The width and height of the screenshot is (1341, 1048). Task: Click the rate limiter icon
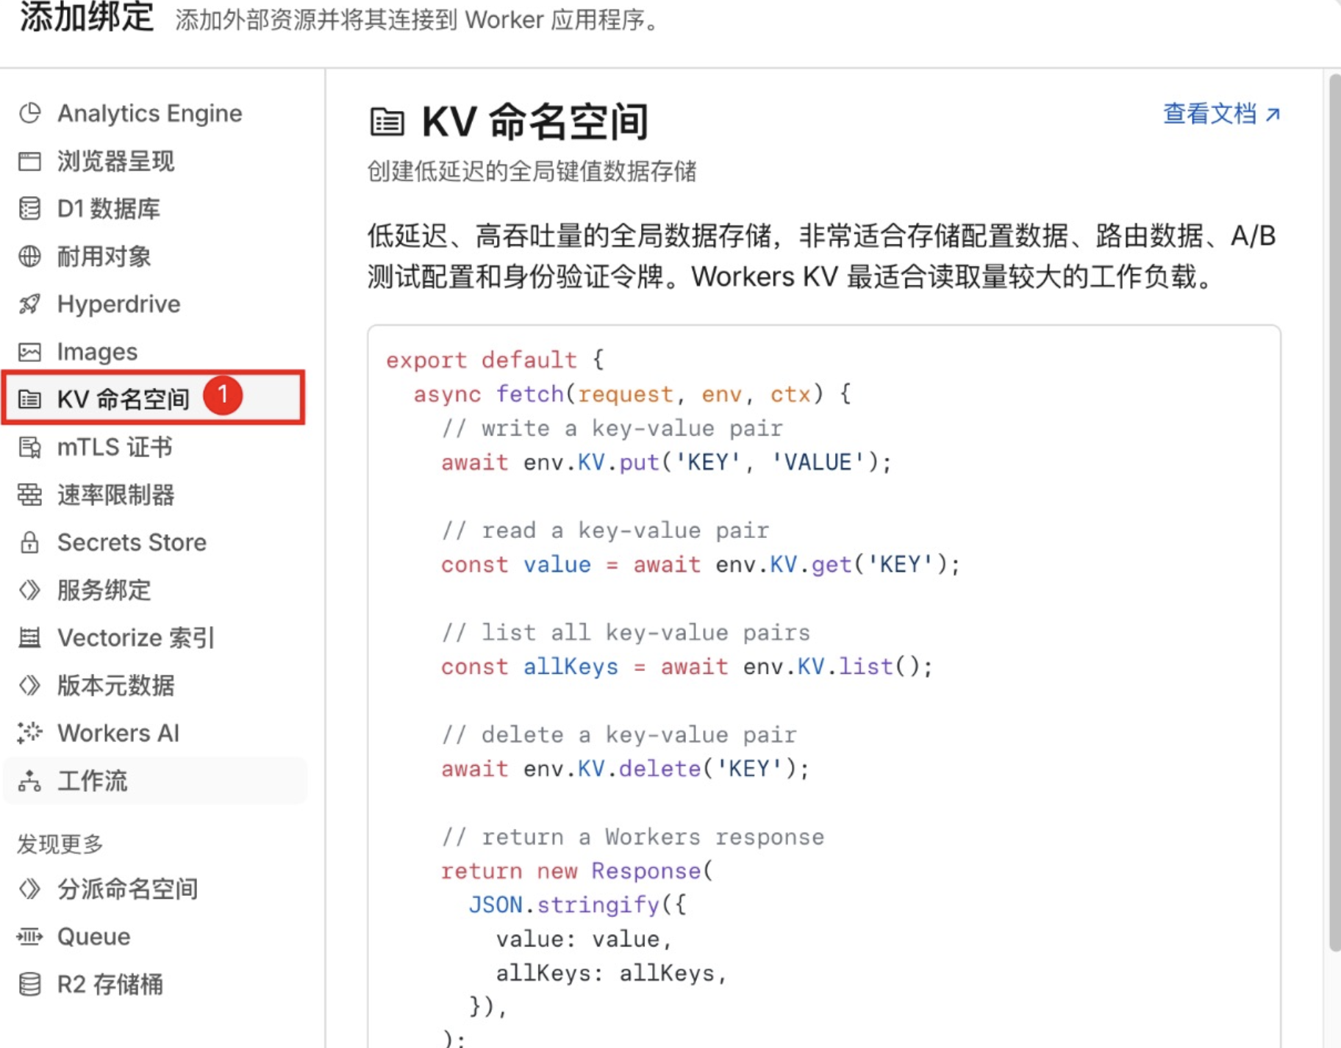[x=30, y=495]
